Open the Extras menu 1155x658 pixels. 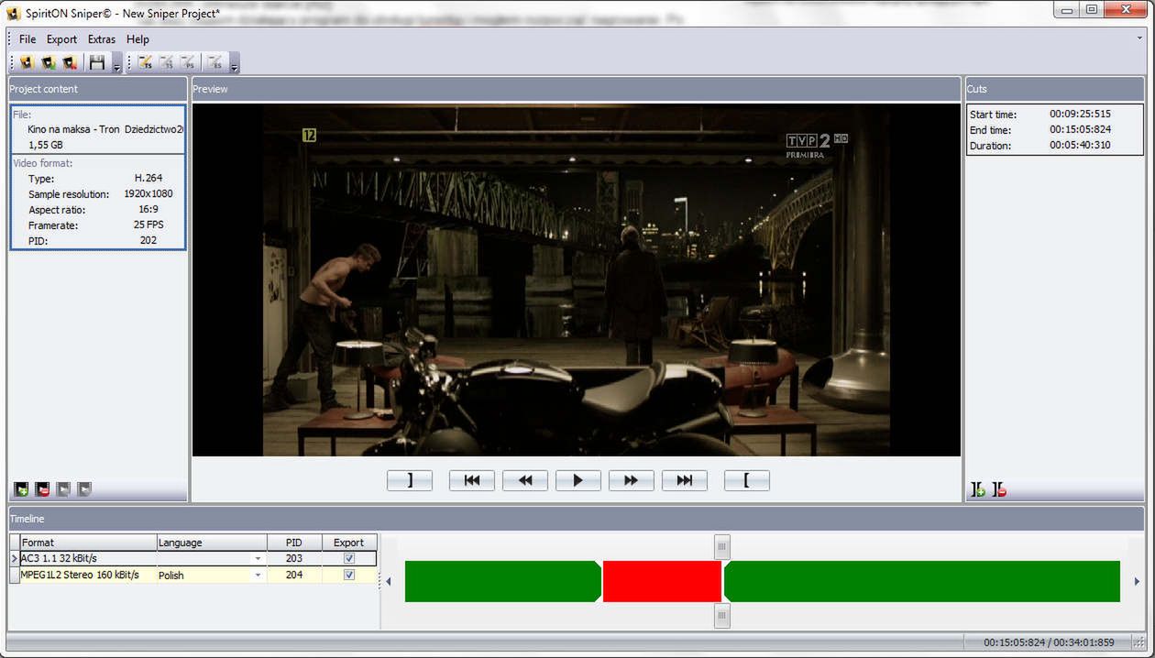pyautogui.click(x=102, y=39)
